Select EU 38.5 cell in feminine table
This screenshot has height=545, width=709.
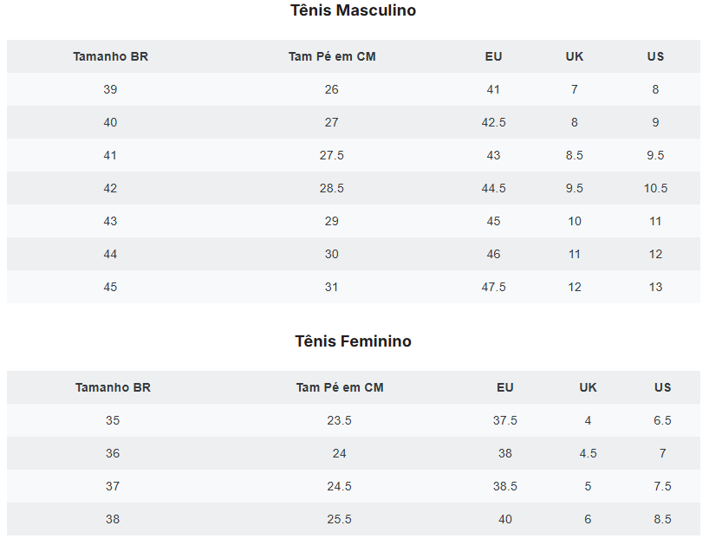coord(504,486)
